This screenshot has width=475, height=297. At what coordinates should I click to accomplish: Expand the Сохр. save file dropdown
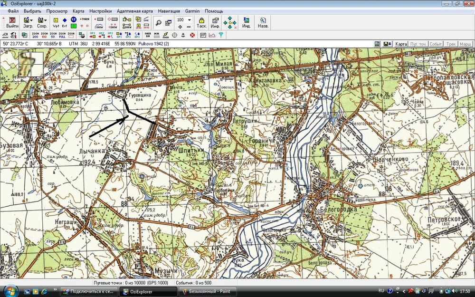coord(45,20)
